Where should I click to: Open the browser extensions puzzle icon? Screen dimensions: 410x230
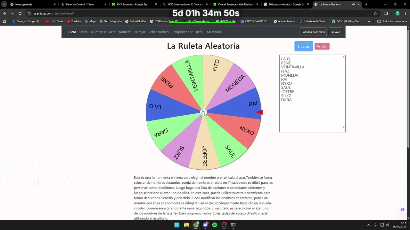(386, 13)
